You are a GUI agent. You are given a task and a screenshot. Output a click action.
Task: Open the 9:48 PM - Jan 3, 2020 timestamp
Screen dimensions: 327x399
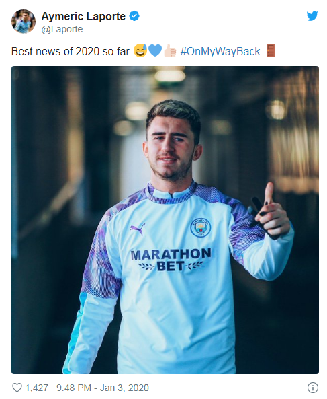point(102,388)
